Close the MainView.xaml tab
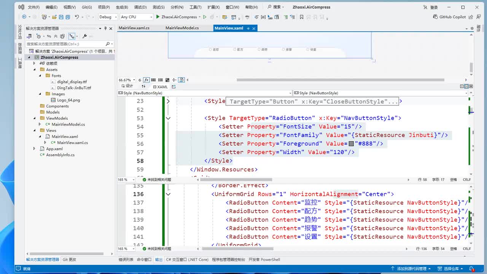Screen dimensions: 487x274 click(x=254, y=28)
